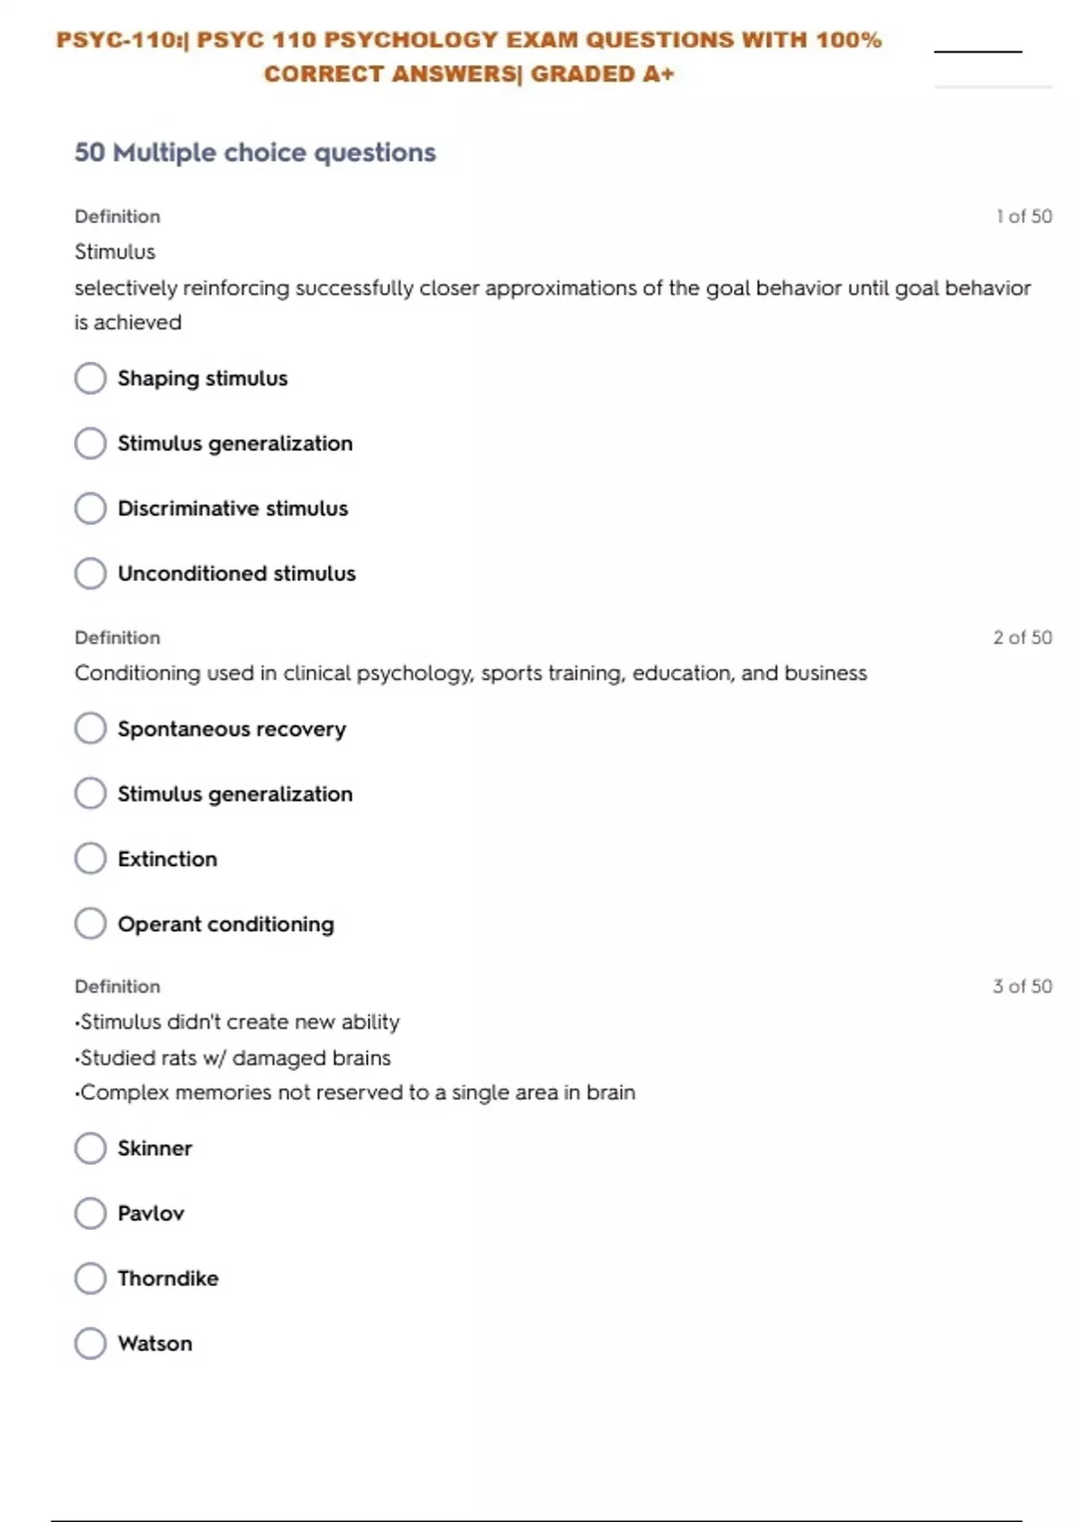Screen dimensions: 1074x1522
Task: Click the 'Conditioning used in clinical psychology' definition text
Action: (471, 673)
